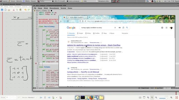Select the Wszystkie results tab
This screenshot has height=100, width=179.
pyautogui.click(x=71, y=33)
